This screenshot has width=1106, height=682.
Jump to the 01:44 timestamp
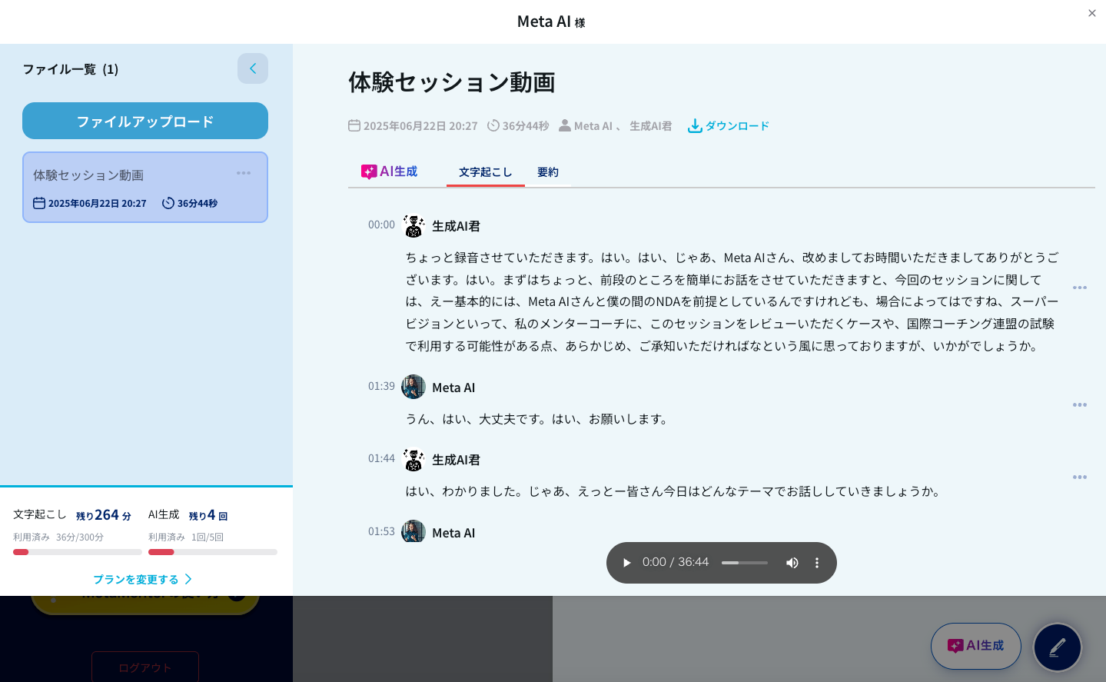point(381,458)
